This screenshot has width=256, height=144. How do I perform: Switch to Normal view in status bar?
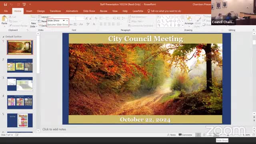click(x=198, y=135)
